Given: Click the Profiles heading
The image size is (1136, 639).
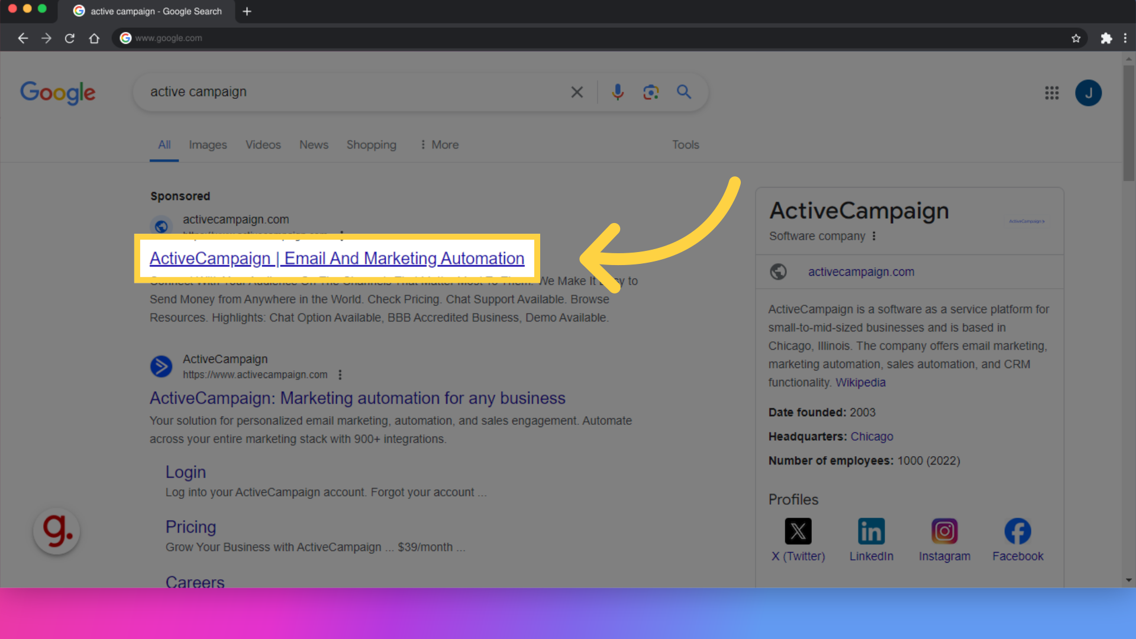Looking at the screenshot, I should pos(793,499).
